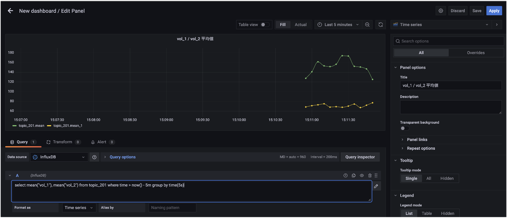Image resolution: width=507 pixels, height=218 pixels.
Task: Set tooltip mode to Single
Action: pyautogui.click(x=411, y=178)
